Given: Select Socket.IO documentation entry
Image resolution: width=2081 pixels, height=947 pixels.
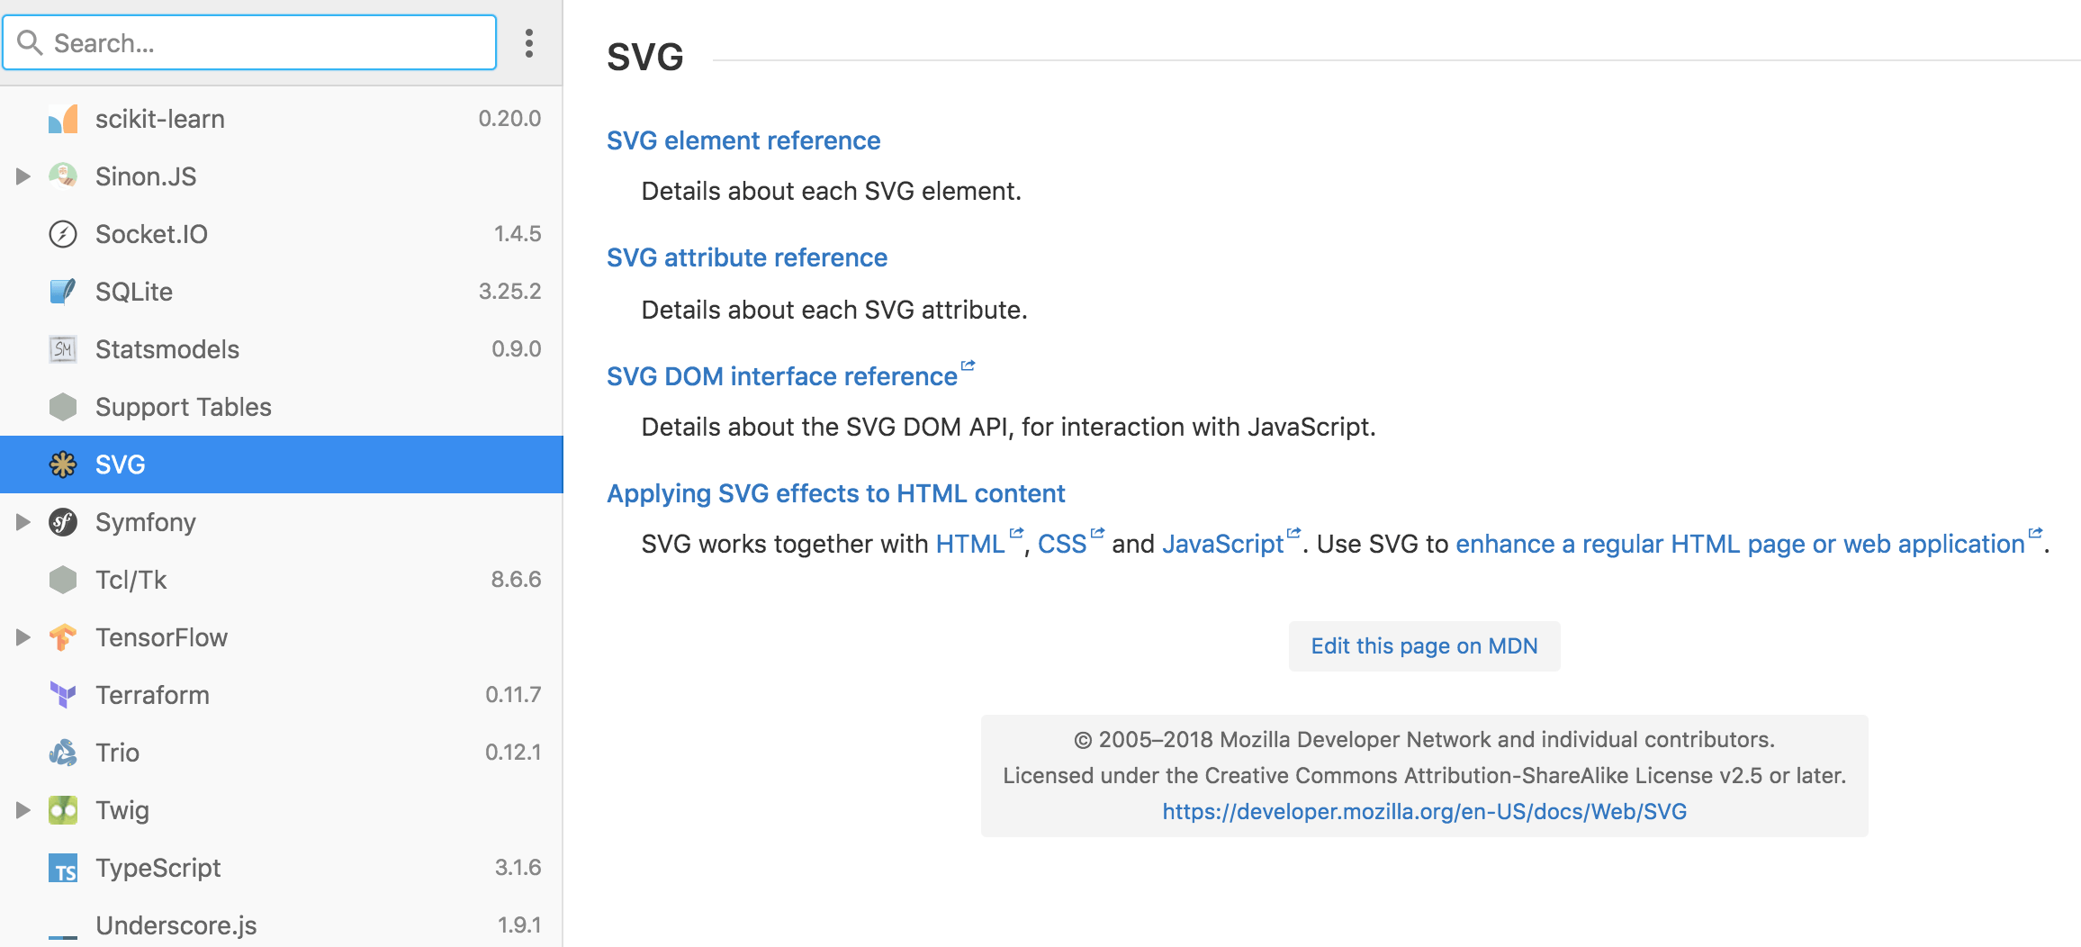Looking at the screenshot, I should pos(281,234).
